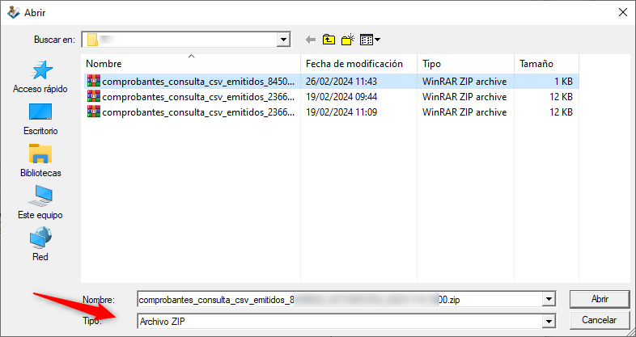Create a new folder
Image resolution: width=636 pixels, height=337 pixels.
(x=348, y=39)
